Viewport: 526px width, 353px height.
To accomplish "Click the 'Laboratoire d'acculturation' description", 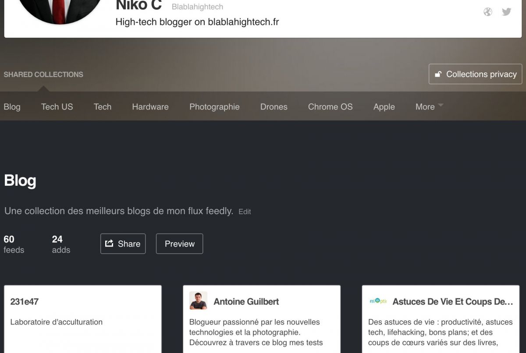I will pos(57,322).
